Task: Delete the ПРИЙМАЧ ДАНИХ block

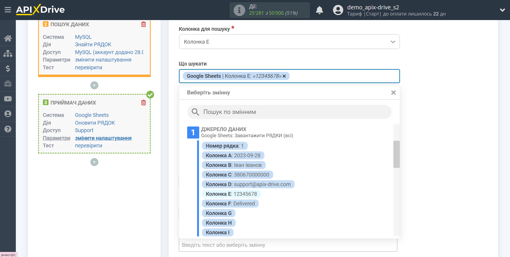Action: (x=143, y=103)
